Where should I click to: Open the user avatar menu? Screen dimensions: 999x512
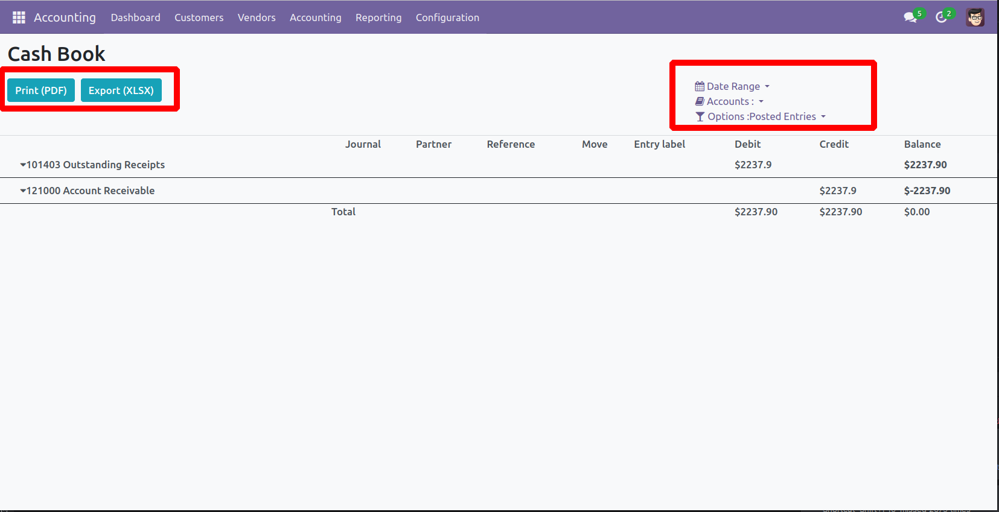975,17
